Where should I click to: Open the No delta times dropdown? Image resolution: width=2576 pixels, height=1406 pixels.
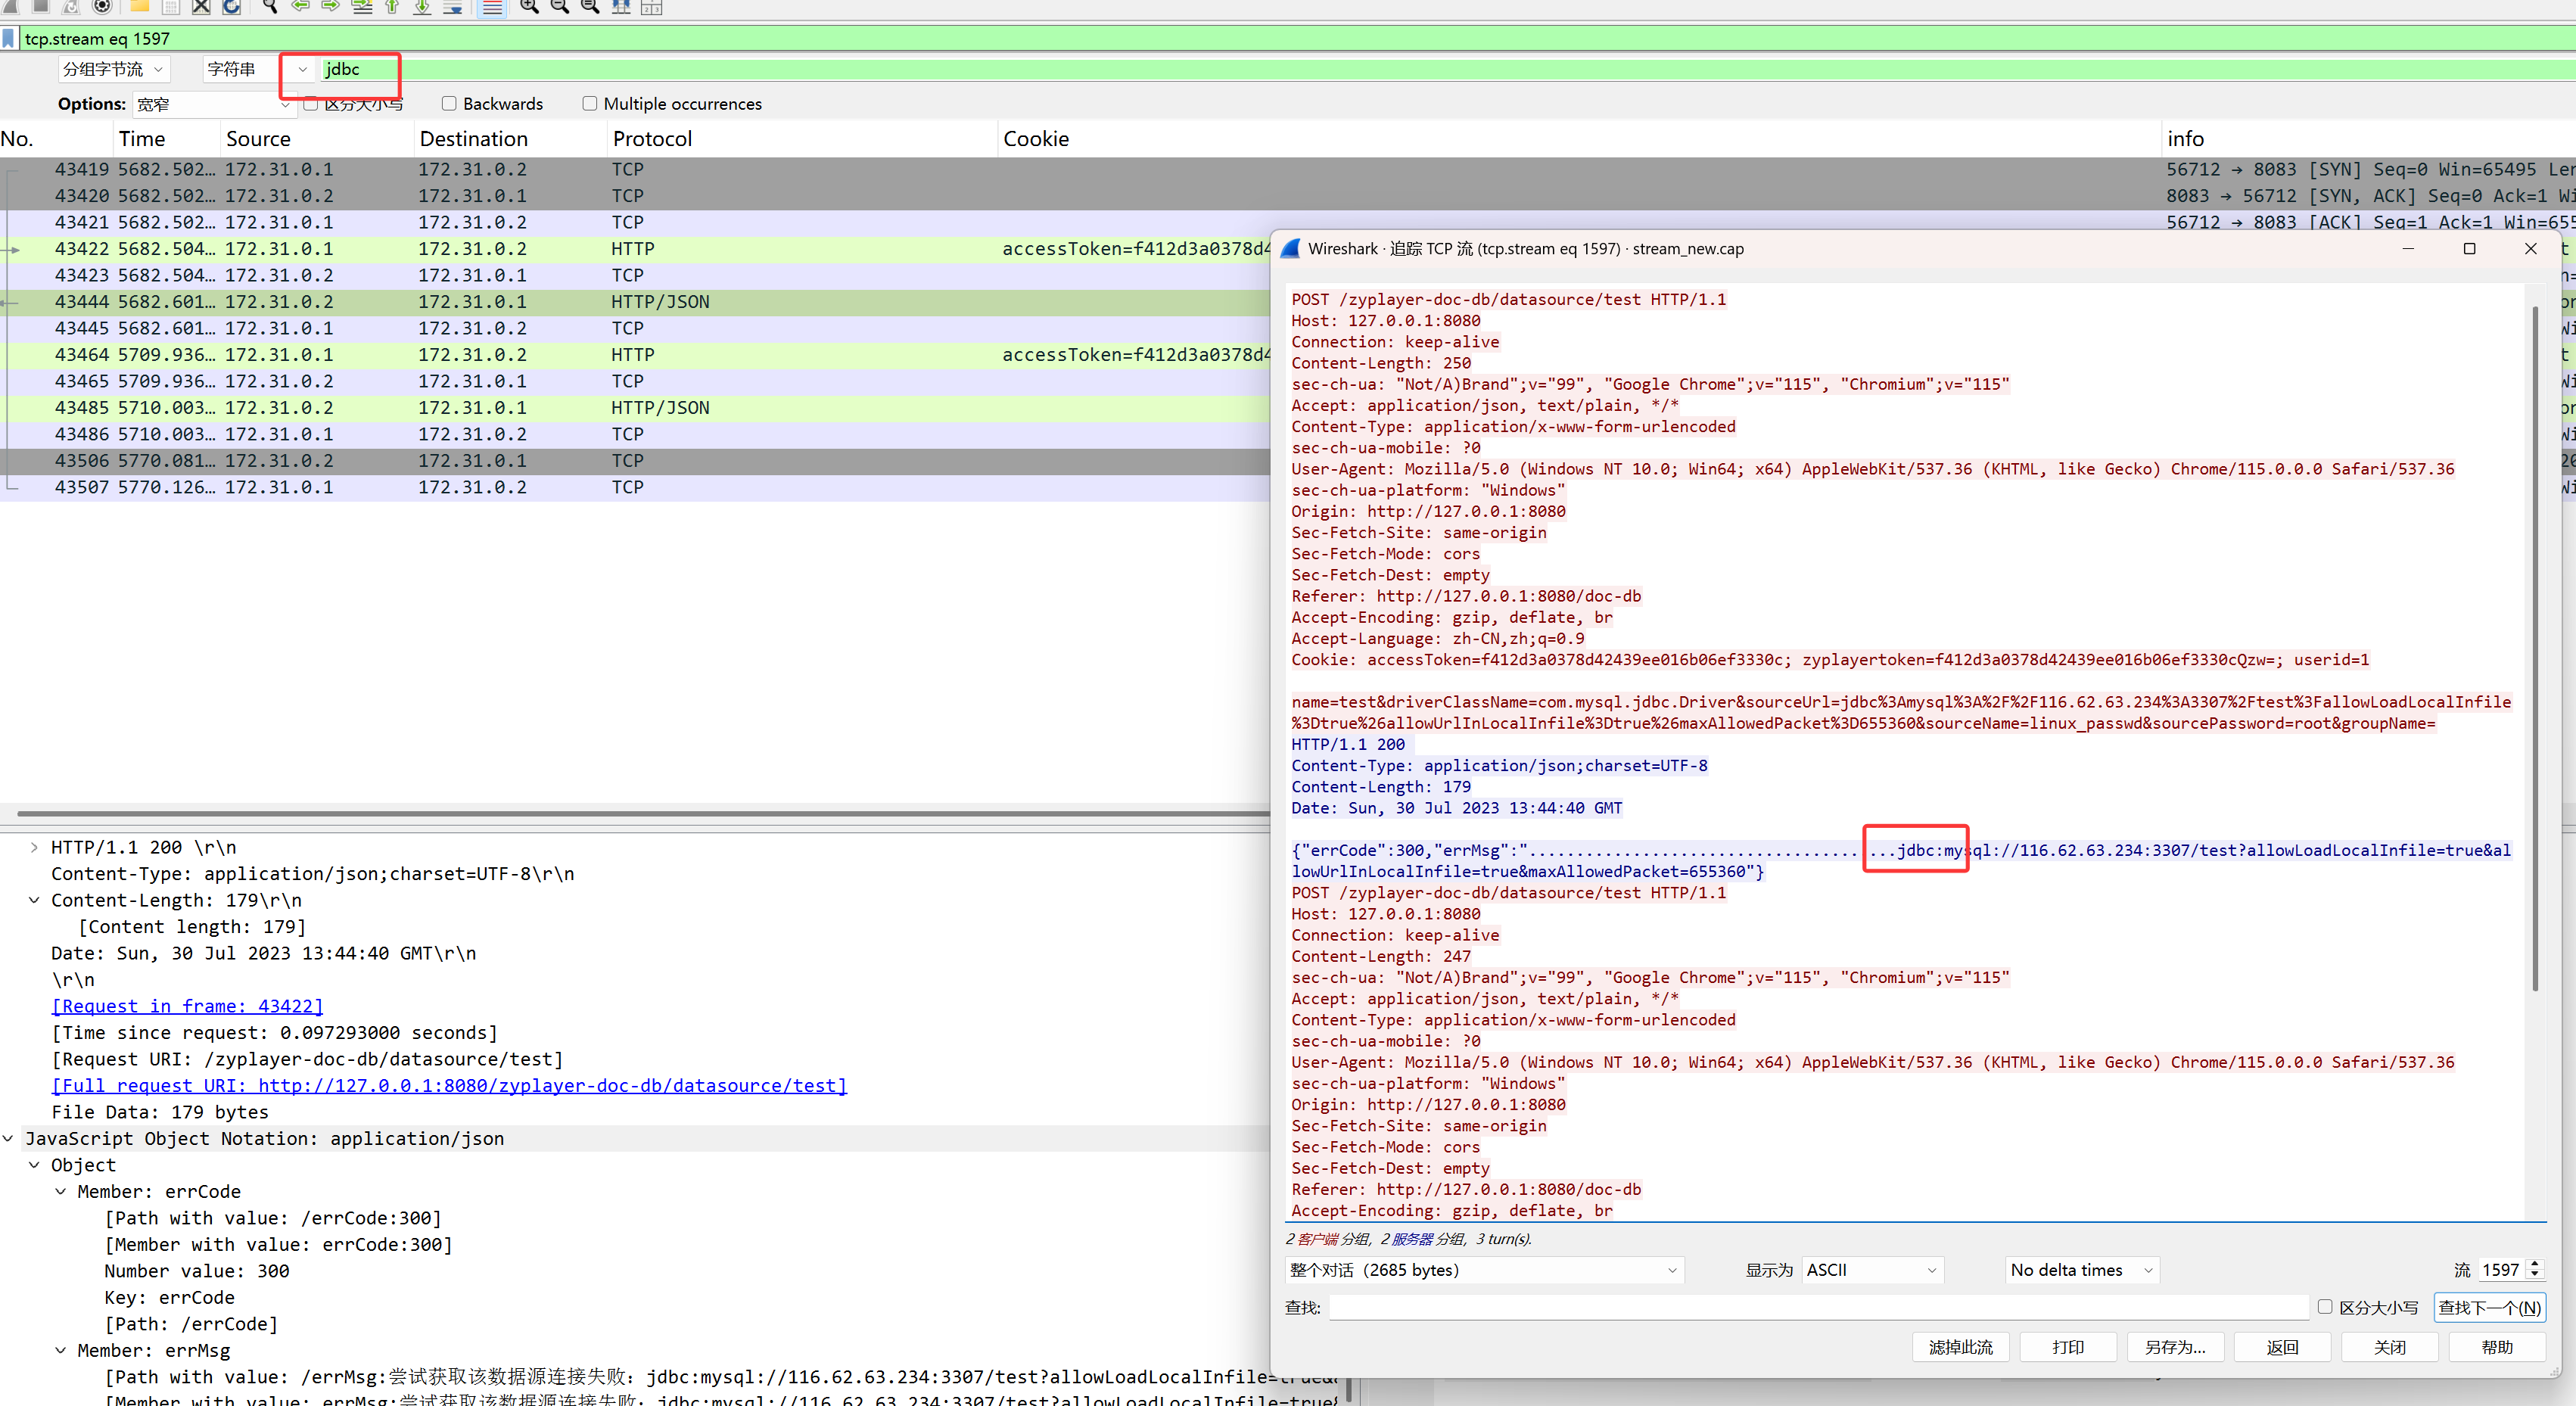(x=2081, y=1270)
